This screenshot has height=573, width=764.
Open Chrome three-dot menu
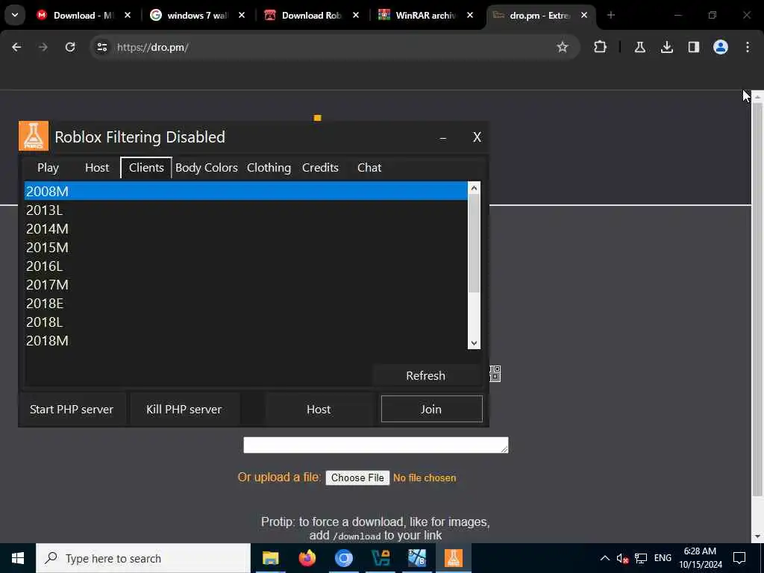(748, 47)
